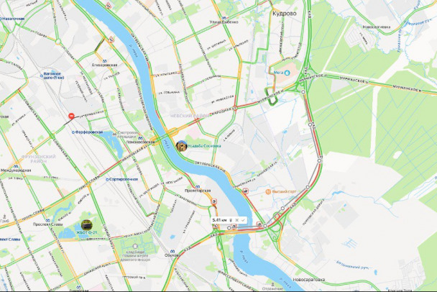Viewport: 437px width, 292px height.
Task: Open the ЖБОТ О-21 photo marker
Action: pos(87,225)
